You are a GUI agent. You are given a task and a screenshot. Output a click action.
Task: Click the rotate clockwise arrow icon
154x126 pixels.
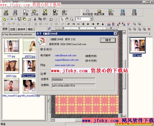click(x=73, y=24)
